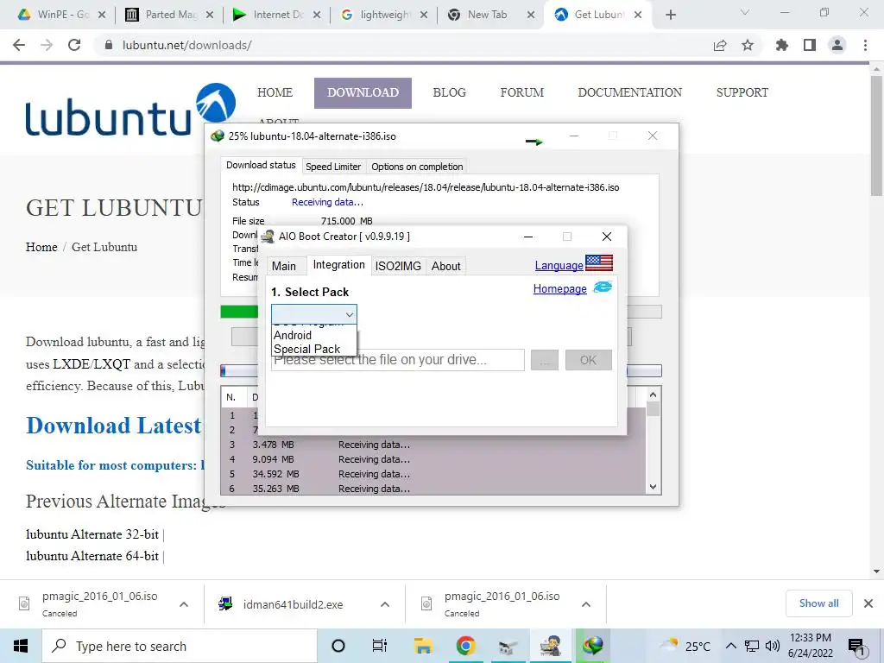Select connection row 5 with 34.592 MB
Viewport: 884px width, 663px height.
[x=433, y=474]
